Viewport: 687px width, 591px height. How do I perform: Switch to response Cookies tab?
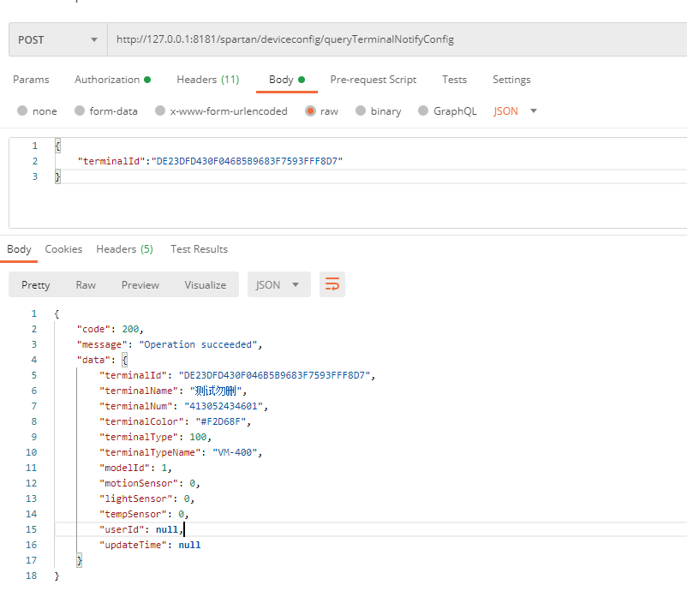pyautogui.click(x=63, y=249)
